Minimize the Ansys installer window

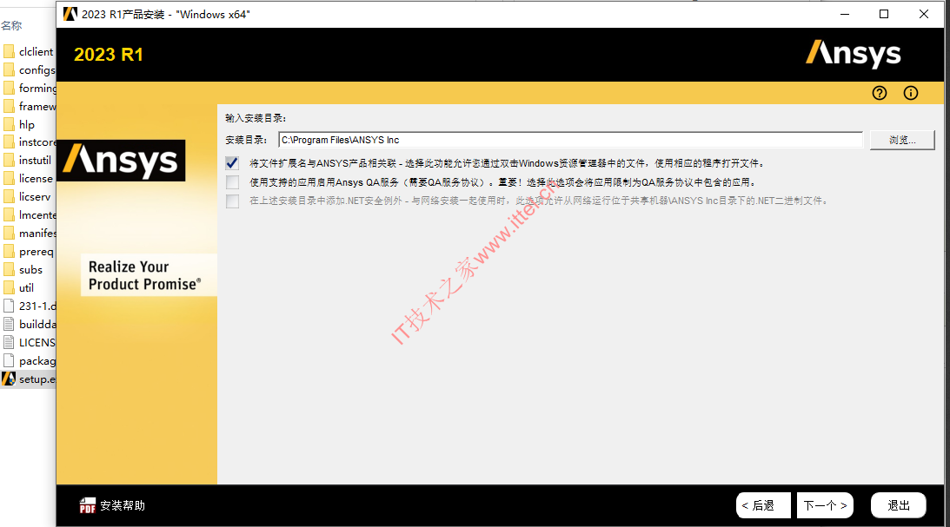845,14
